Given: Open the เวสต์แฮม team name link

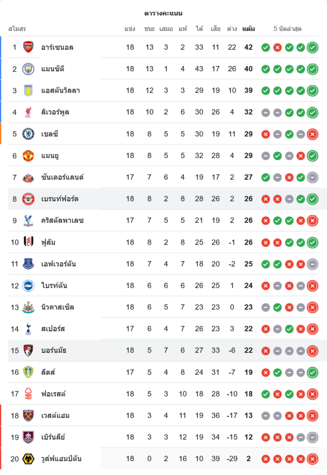Looking at the screenshot, I should [55, 416].
